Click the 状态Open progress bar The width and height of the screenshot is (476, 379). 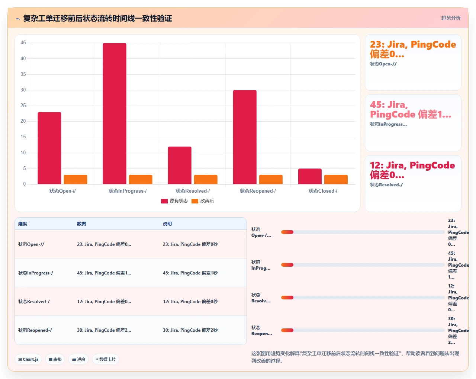363,232
